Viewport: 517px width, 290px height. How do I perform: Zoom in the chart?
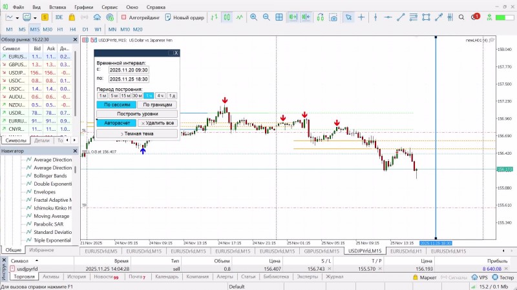[x=253, y=17]
